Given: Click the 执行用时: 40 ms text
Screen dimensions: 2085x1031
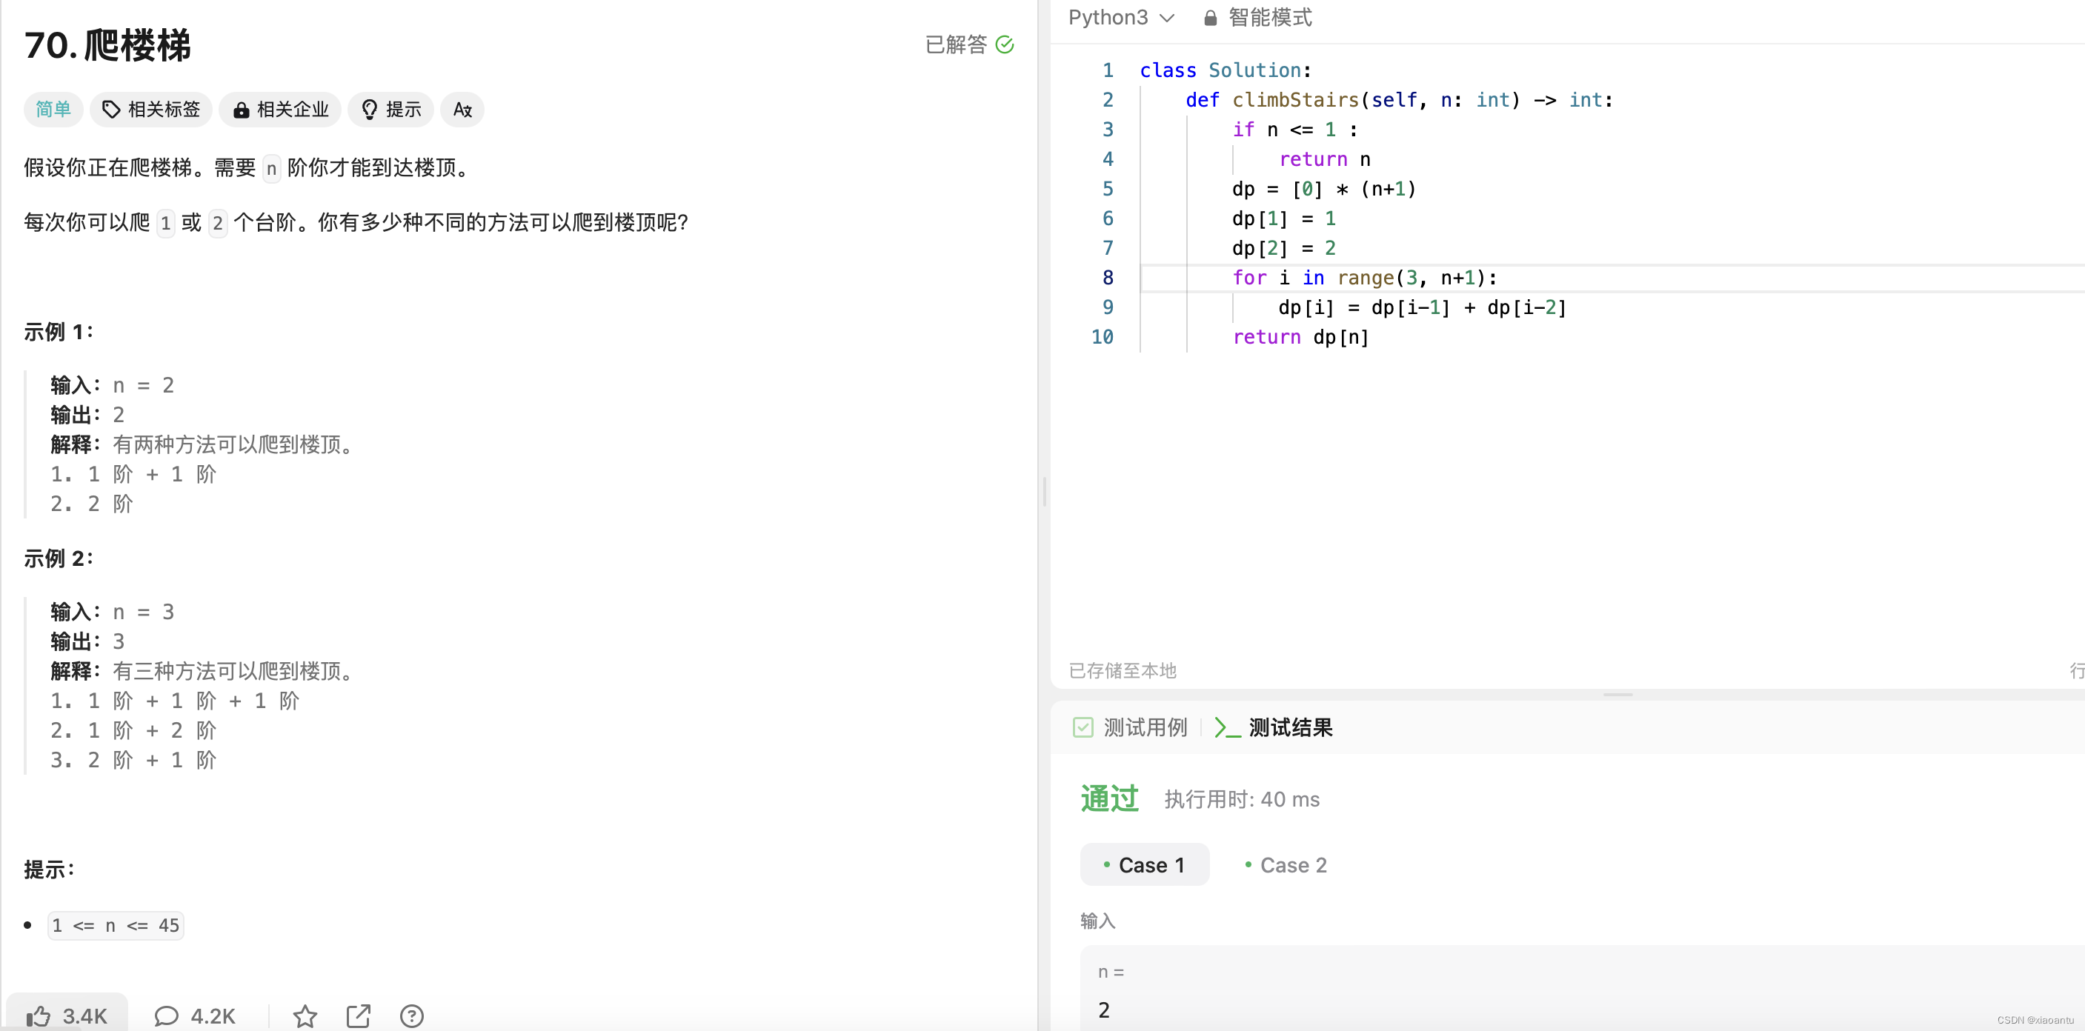Looking at the screenshot, I should click(x=1242, y=798).
